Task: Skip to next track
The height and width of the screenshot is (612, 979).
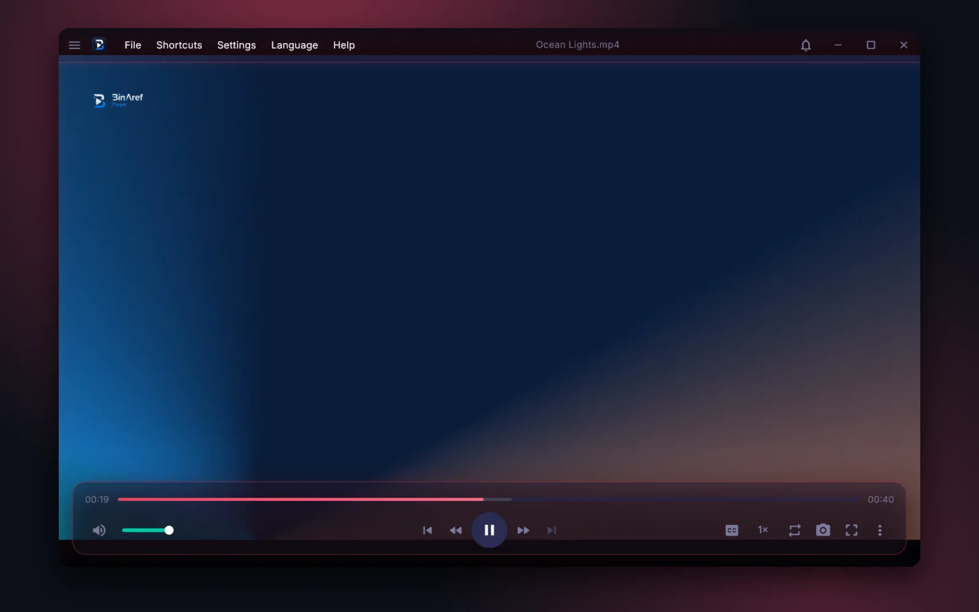Action: (x=552, y=531)
